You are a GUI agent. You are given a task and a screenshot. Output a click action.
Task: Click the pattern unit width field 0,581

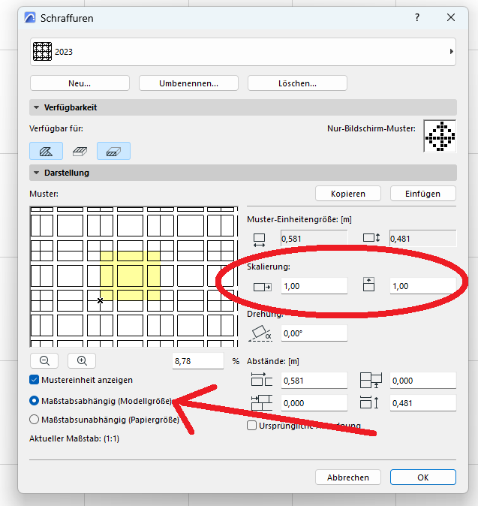[314, 239]
